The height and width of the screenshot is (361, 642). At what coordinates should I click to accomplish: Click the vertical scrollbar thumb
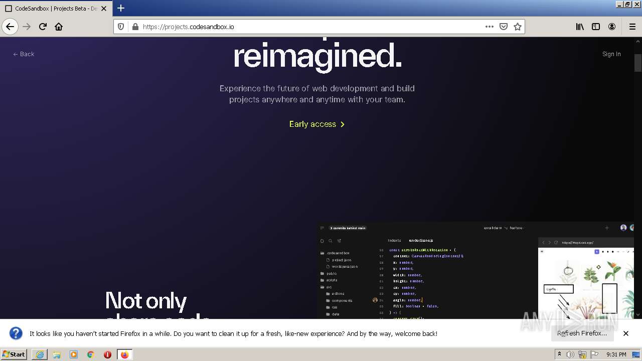coord(638,63)
